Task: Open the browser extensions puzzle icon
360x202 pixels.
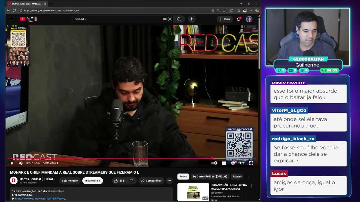Action: (231, 10)
